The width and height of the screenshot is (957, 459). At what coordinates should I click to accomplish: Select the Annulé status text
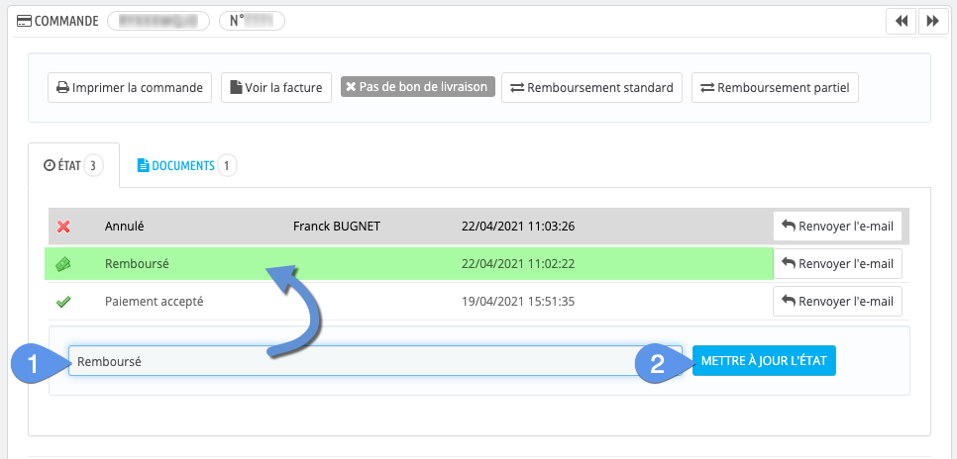tap(125, 227)
